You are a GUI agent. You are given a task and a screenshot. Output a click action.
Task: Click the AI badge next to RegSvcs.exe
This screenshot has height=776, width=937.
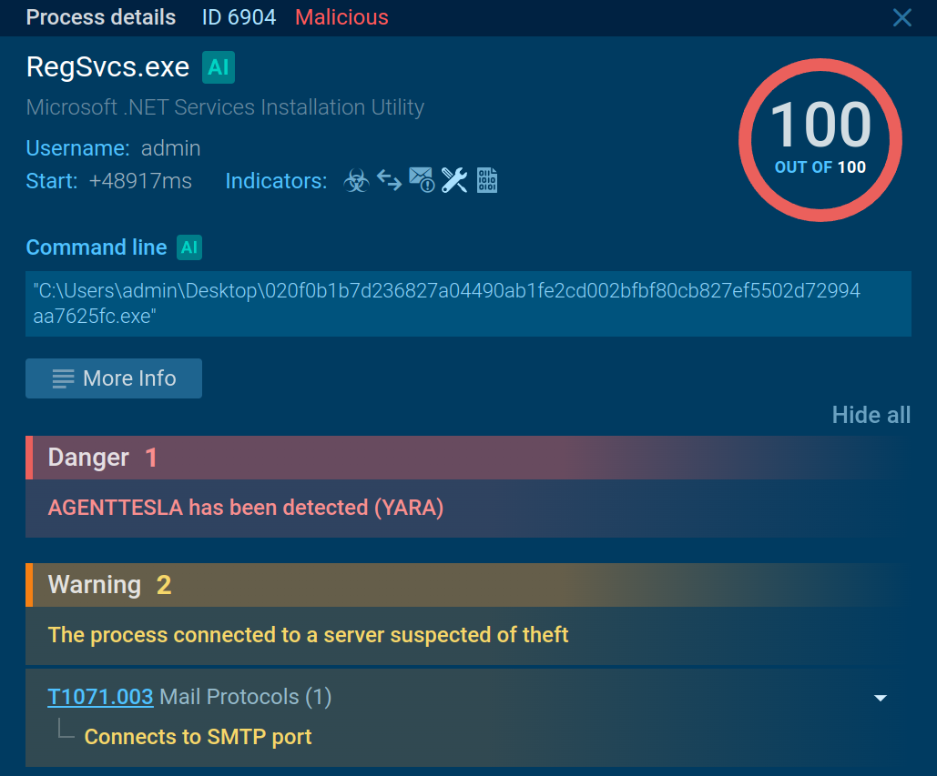[x=219, y=67]
